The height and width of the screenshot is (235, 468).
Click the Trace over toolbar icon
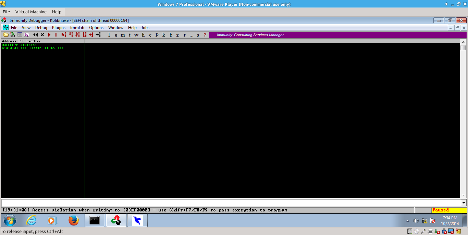(x=84, y=35)
